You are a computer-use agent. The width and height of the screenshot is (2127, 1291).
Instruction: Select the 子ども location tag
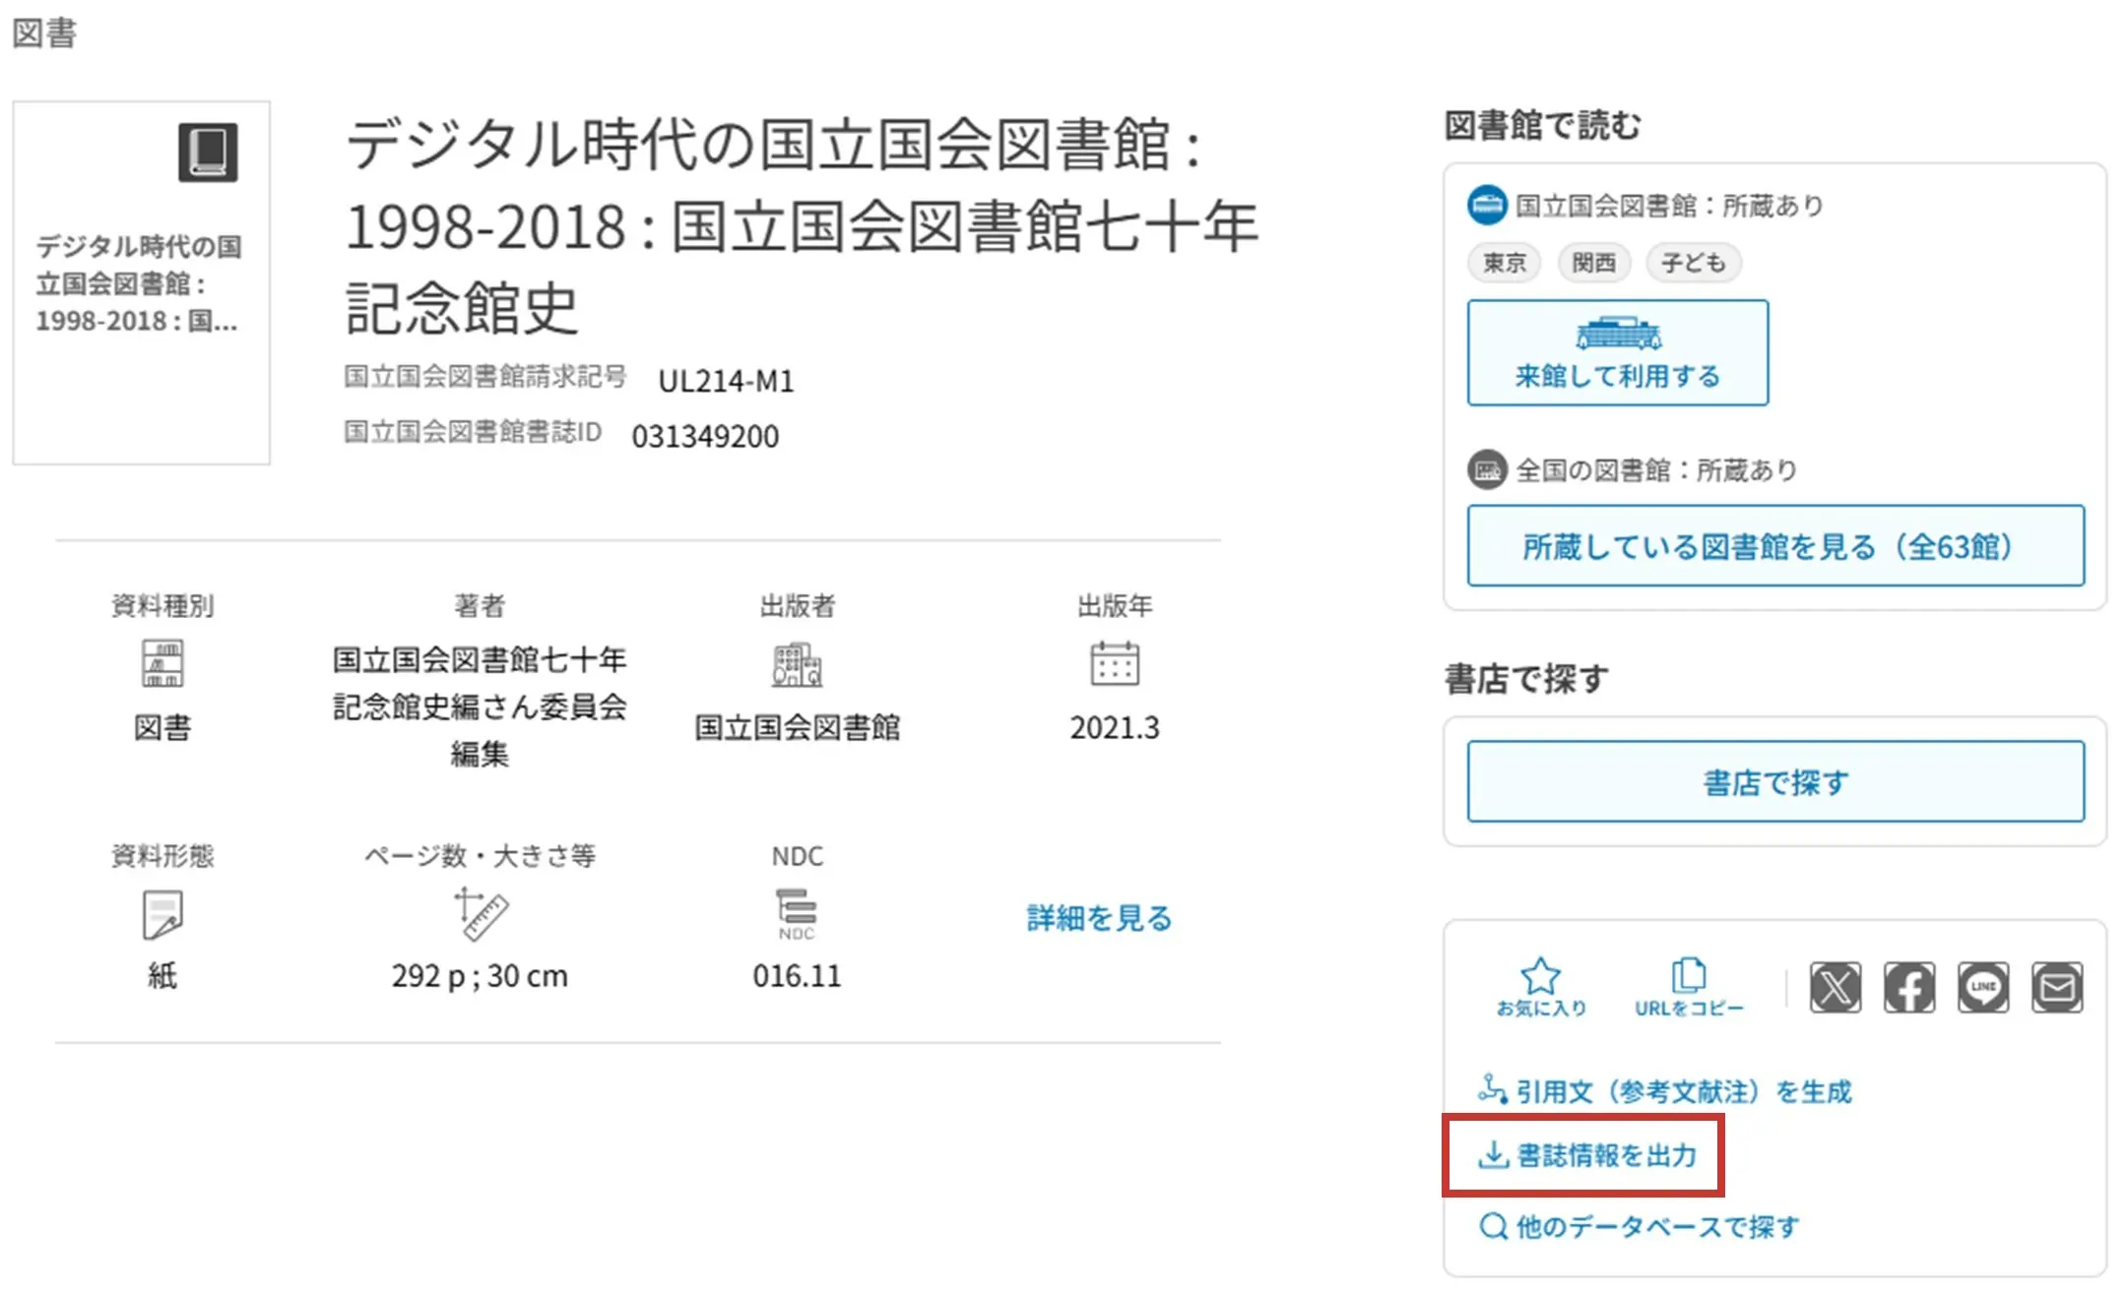tap(1694, 263)
